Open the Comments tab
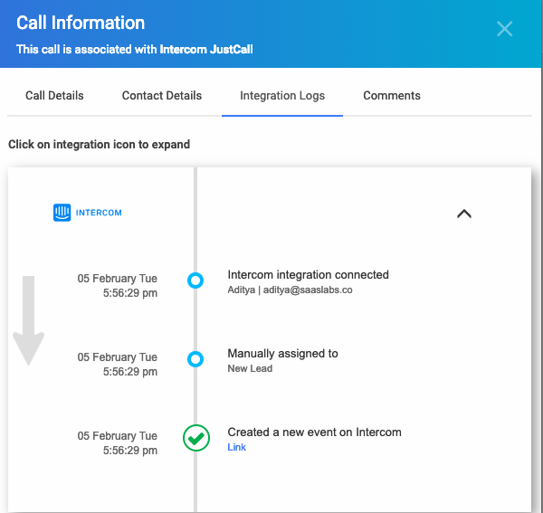The height and width of the screenshot is (513, 543). click(392, 96)
